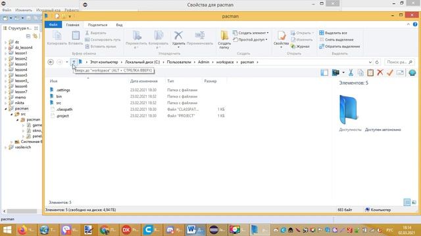Image resolution: width=421 pixels, height=236 pixels.
Task: Click the New folder icon
Action: (224, 35)
